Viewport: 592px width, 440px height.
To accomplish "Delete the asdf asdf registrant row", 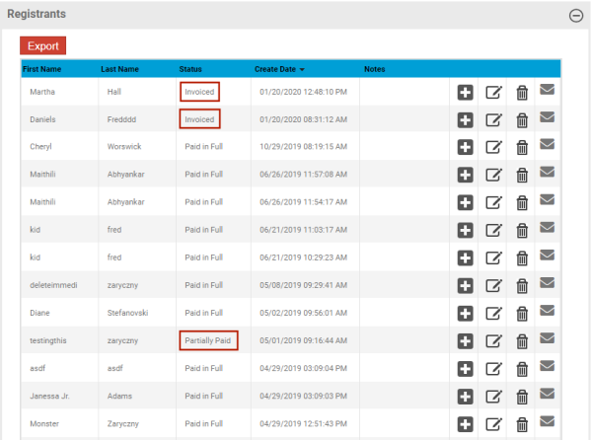I will (522, 369).
